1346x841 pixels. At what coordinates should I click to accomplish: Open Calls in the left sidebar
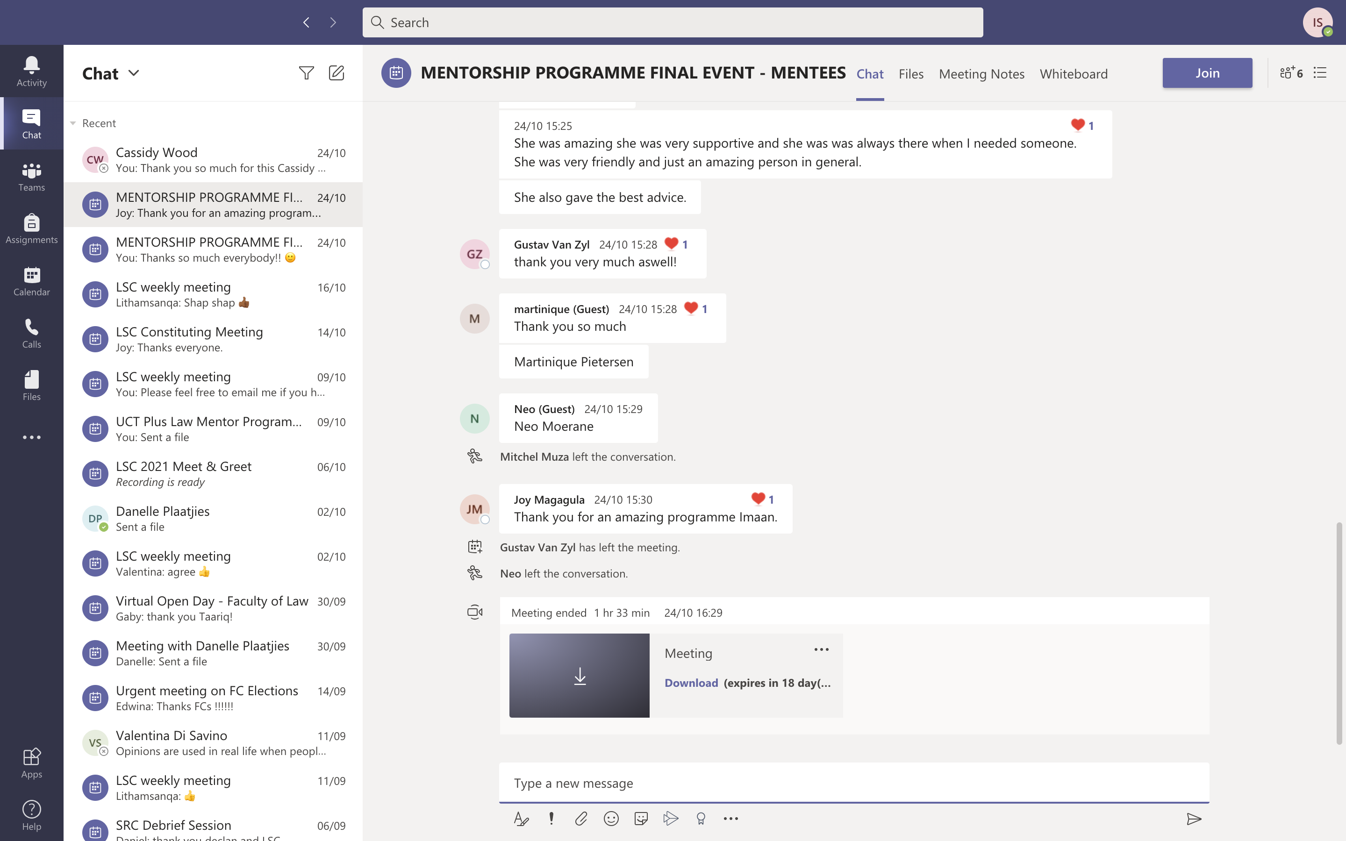pos(31,333)
